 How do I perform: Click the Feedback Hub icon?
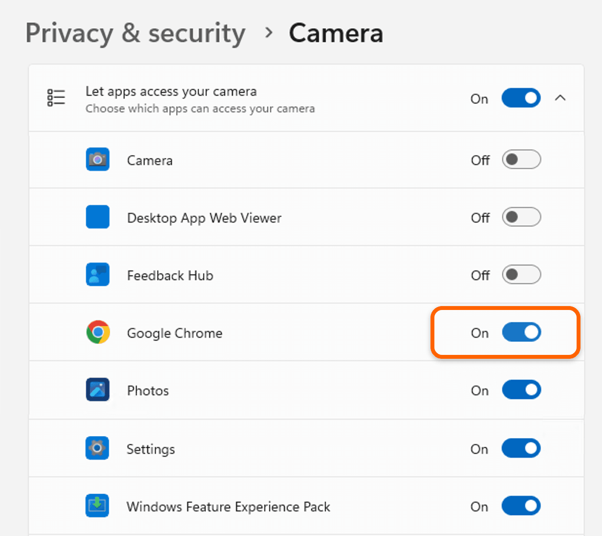point(98,275)
